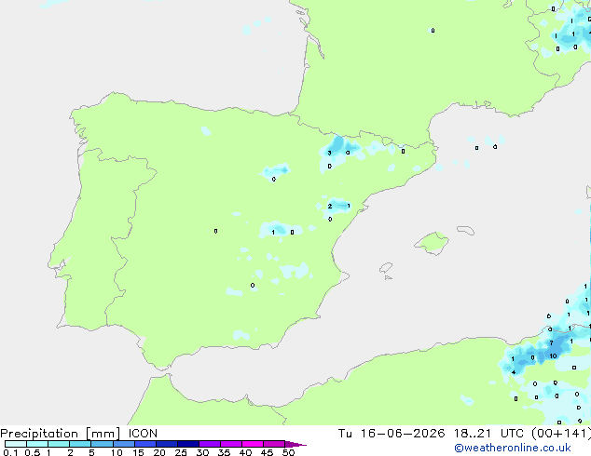Click the '30' legend scale value
The image size is (591, 456).
(x=202, y=452)
